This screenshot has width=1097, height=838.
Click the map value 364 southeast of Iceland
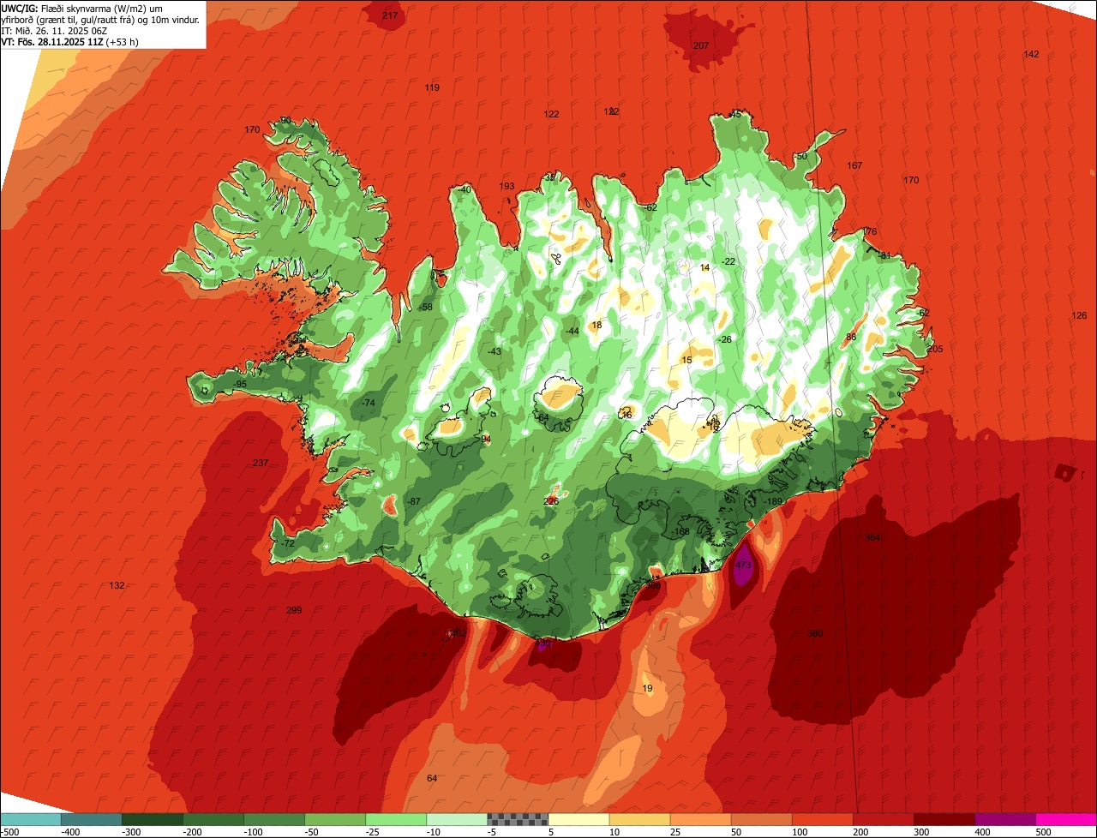[872, 537]
